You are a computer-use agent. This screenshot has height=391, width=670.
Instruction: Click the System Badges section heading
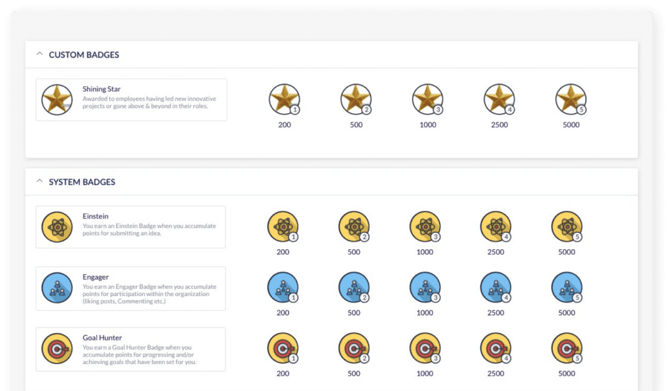coord(82,182)
